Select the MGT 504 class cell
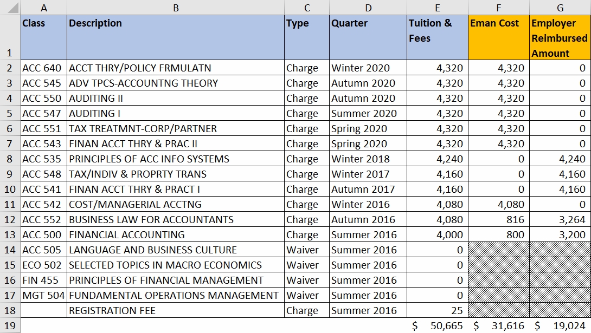 pos(43,296)
